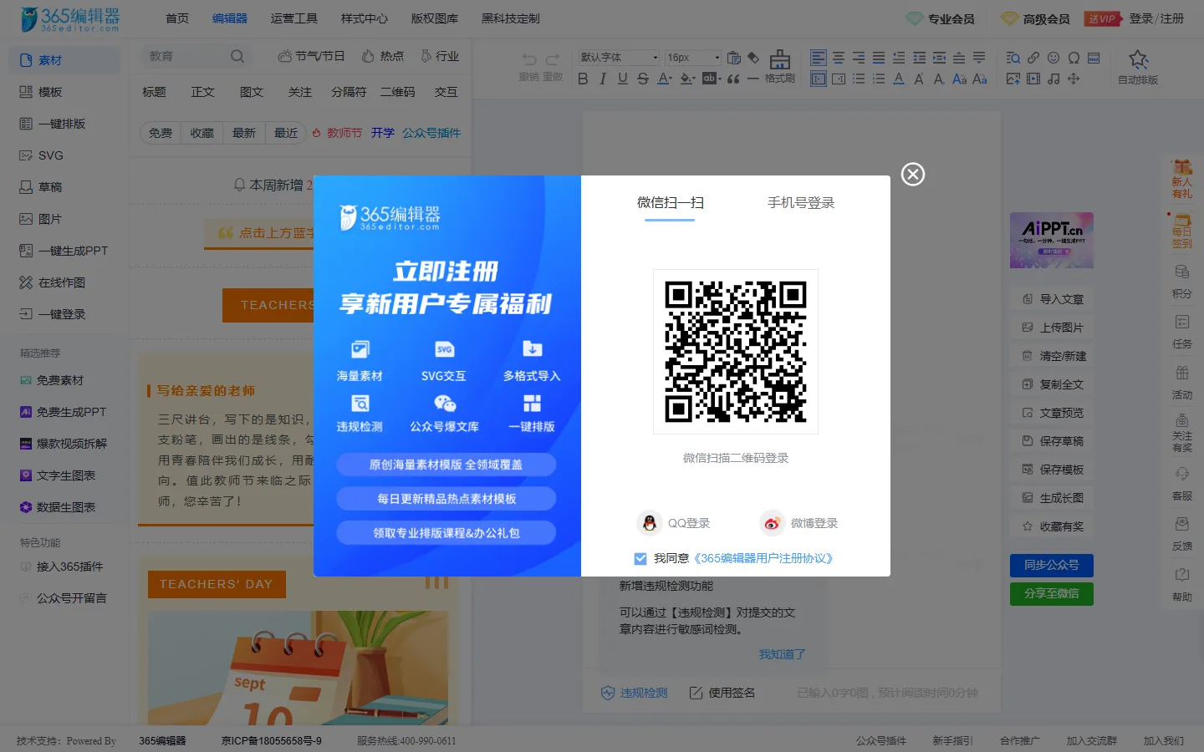Screen dimensions: 1204x752
Task: Toggle underline formatting
Action: (622, 79)
